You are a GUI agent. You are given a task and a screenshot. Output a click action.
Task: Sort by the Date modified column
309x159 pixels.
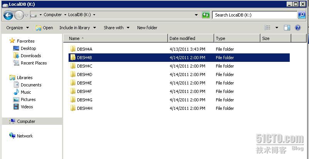191,38
